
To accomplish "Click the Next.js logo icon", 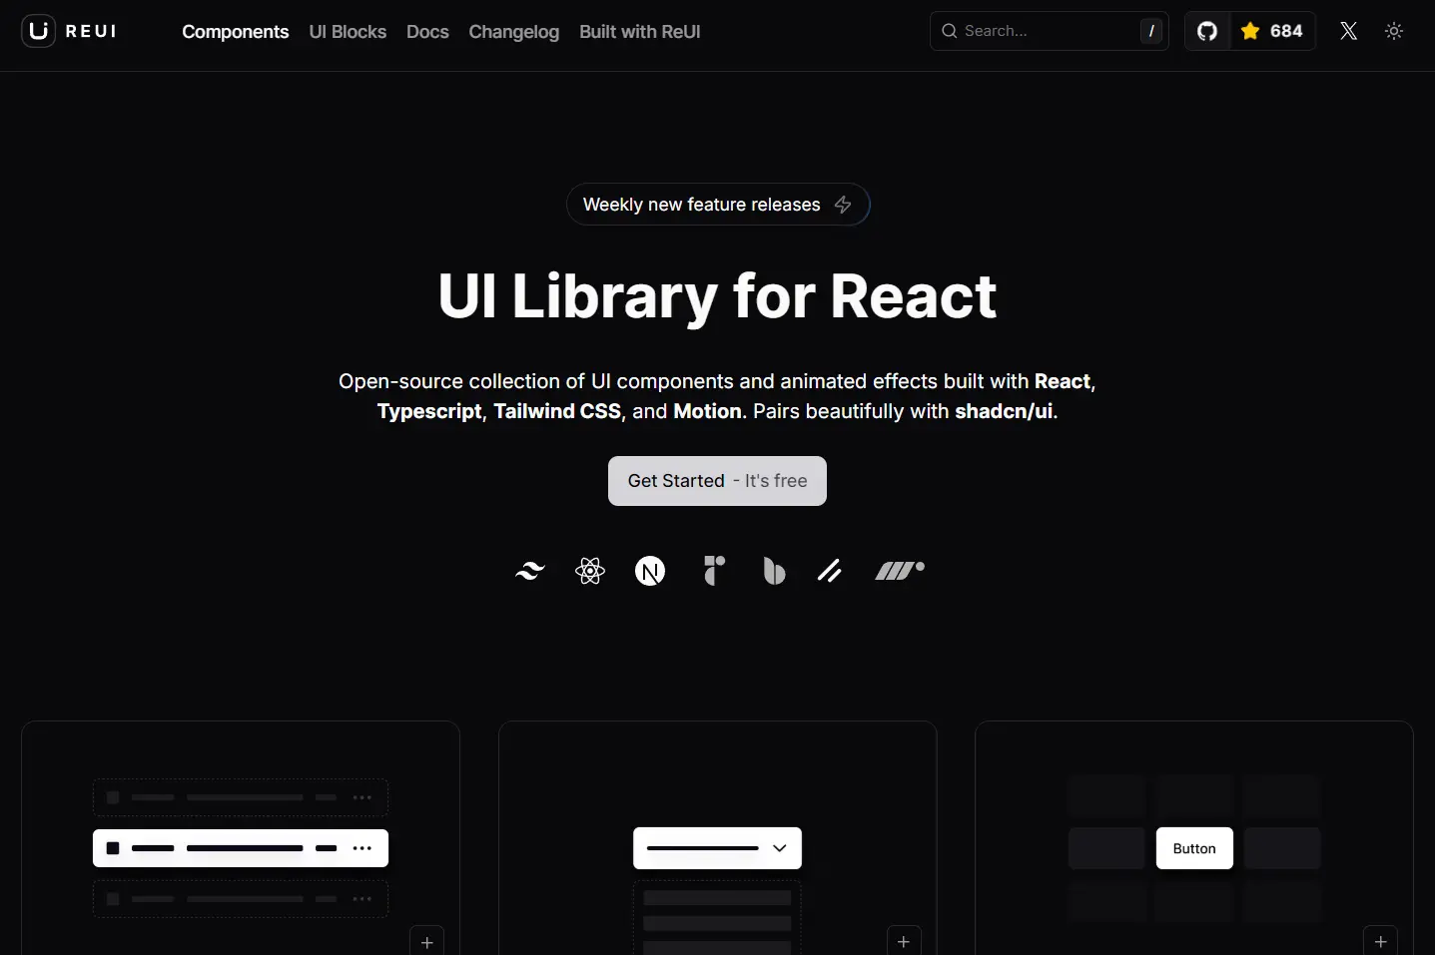I will coord(650,571).
